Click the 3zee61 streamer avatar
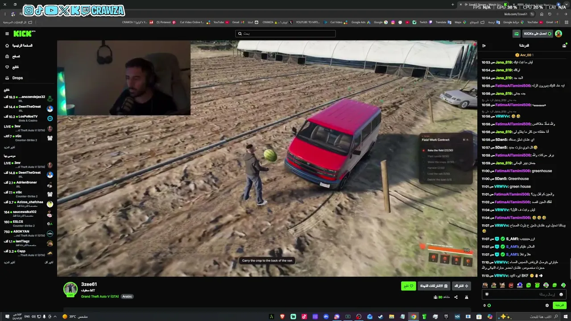The height and width of the screenshot is (321, 571). coord(70,289)
